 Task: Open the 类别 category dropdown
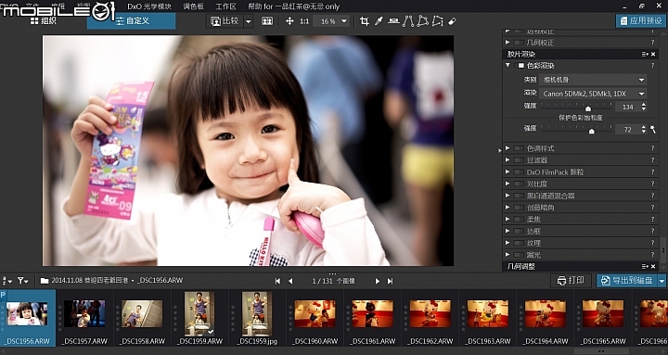click(593, 80)
